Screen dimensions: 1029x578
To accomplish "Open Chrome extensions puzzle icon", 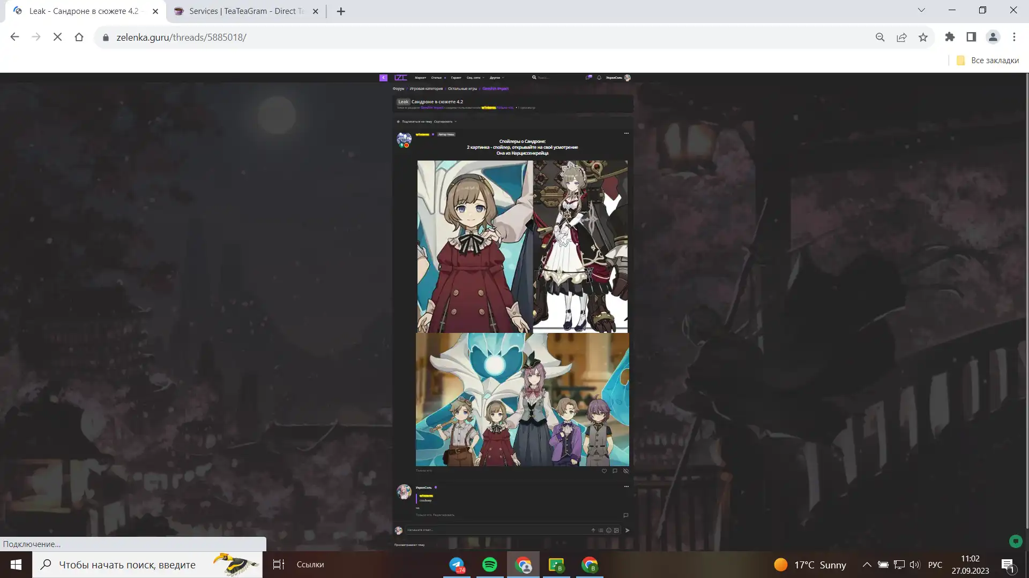I will point(950,37).
